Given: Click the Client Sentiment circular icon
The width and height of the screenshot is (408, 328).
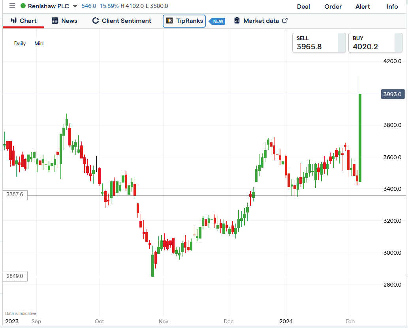Looking at the screenshot, I should point(96,20).
